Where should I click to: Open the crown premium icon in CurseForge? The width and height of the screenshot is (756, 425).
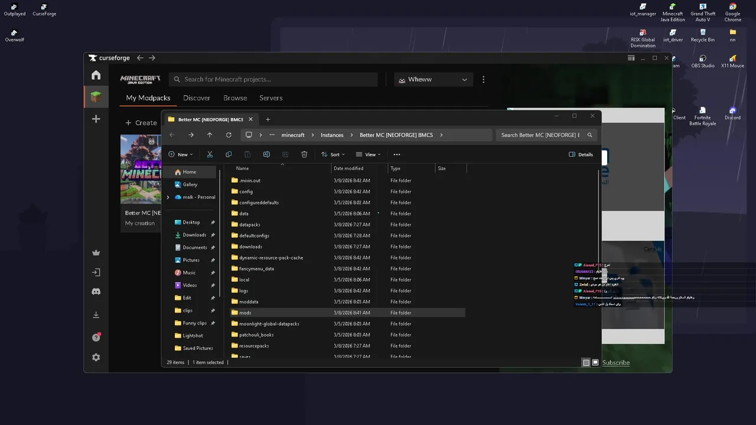[96, 253]
